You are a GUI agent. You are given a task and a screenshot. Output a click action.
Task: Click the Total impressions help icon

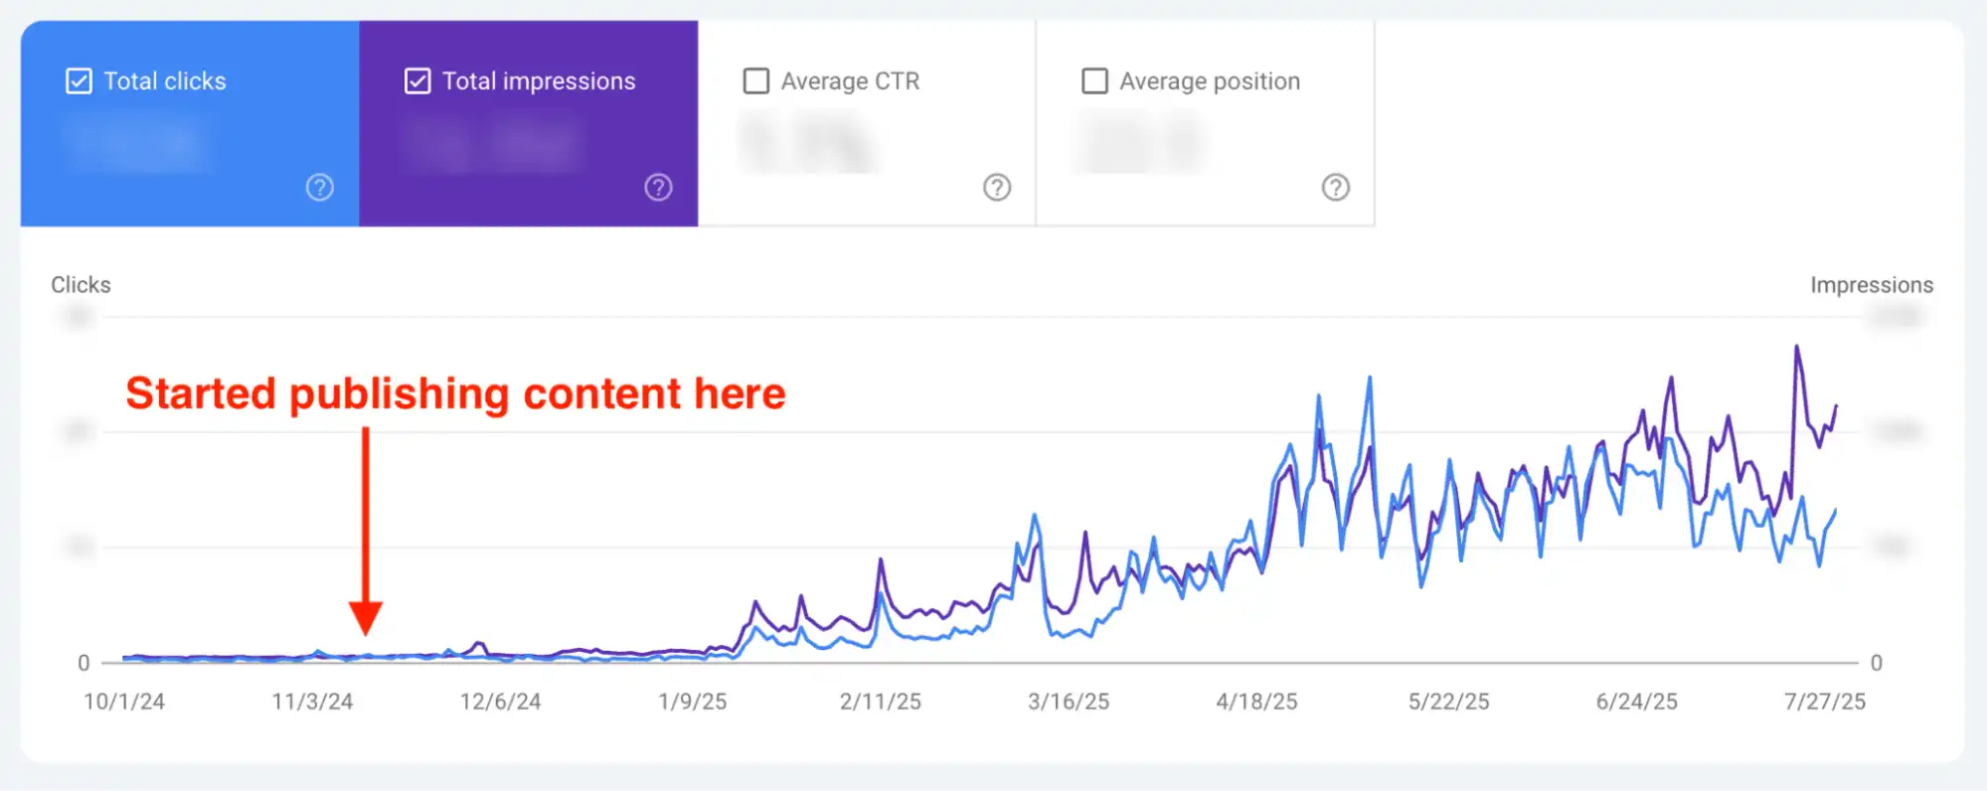coord(657,188)
